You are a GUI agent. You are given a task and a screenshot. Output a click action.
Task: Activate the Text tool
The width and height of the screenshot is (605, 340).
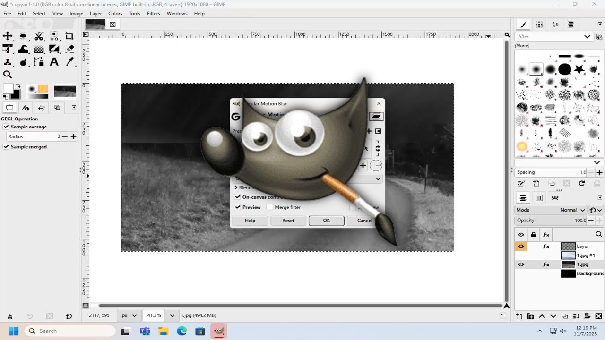54,61
